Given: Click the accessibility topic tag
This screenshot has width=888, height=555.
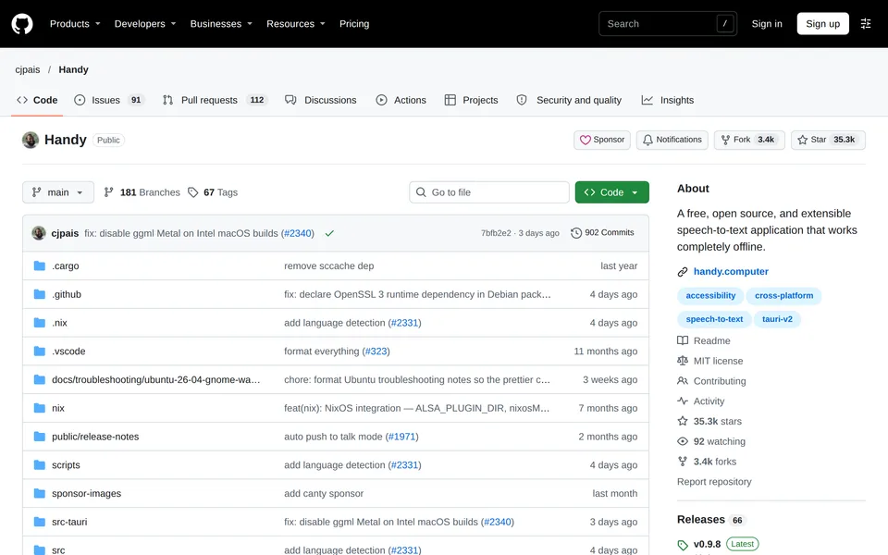Looking at the screenshot, I should (x=710, y=296).
